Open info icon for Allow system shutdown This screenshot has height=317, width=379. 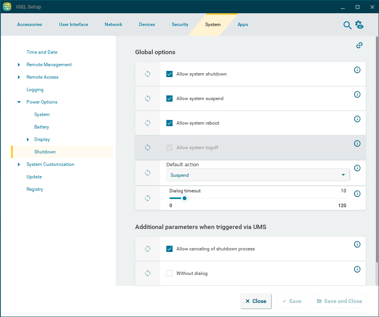click(357, 70)
